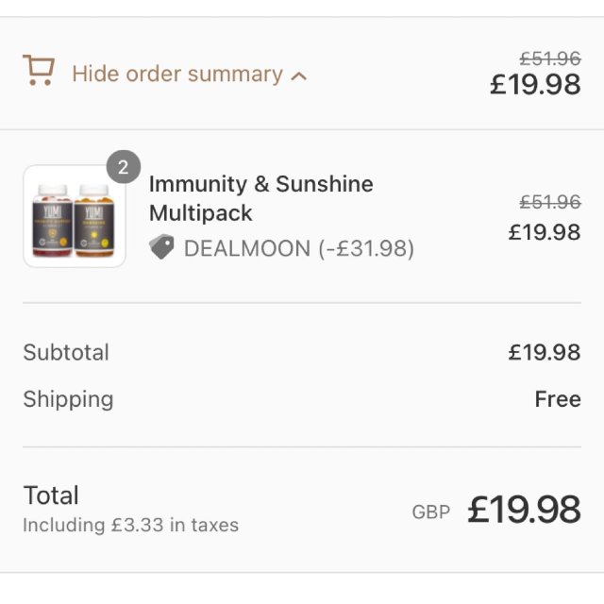This screenshot has height=604, width=604.
Task: Click the Shipping label
Action: [68, 399]
